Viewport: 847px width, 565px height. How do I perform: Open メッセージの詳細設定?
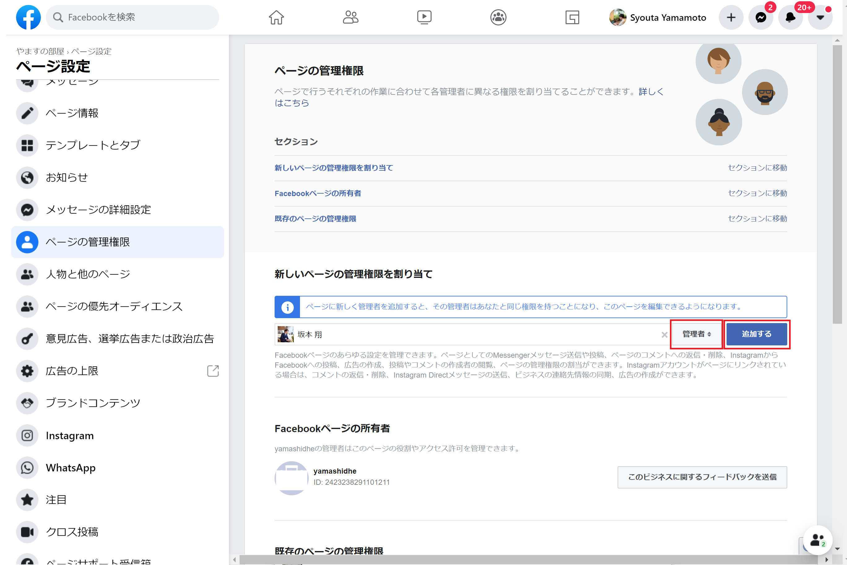(117, 210)
